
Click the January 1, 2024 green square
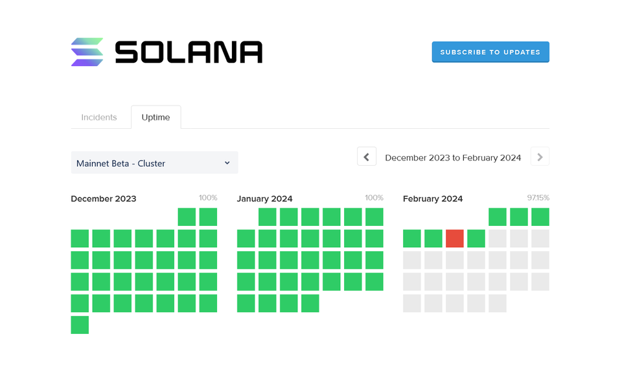pyautogui.click(x=268, y=217)
